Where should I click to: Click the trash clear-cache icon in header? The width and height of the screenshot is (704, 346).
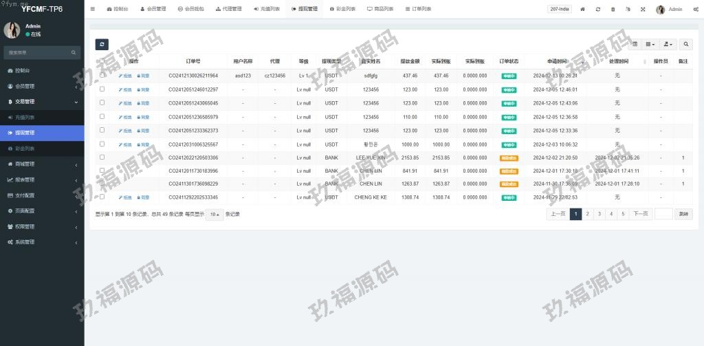click(x=613, y=9)
